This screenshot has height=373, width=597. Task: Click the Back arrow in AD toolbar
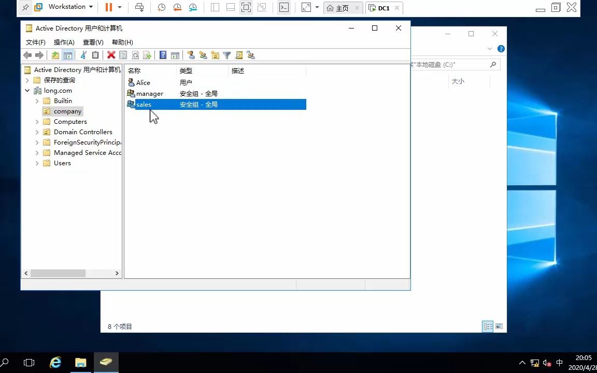(27, 55)
